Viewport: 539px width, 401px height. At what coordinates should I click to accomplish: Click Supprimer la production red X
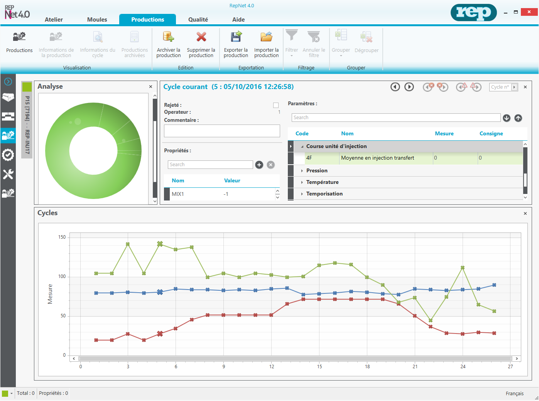point(201,37)
